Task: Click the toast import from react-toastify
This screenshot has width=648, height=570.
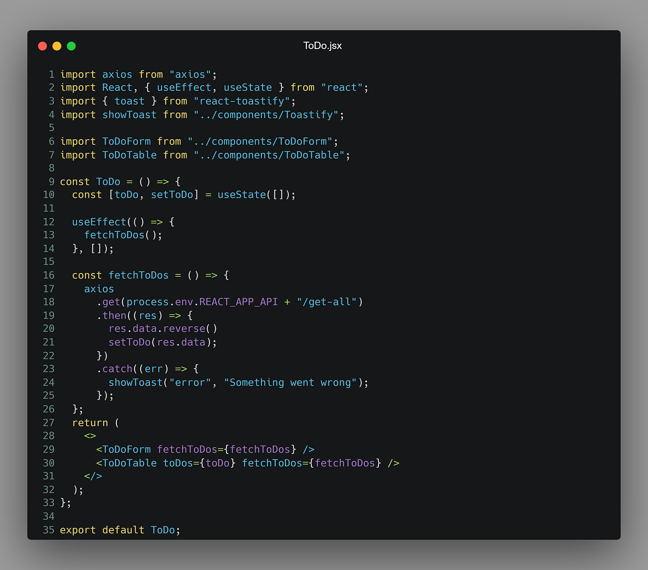Action: click(x=129, y=101)
